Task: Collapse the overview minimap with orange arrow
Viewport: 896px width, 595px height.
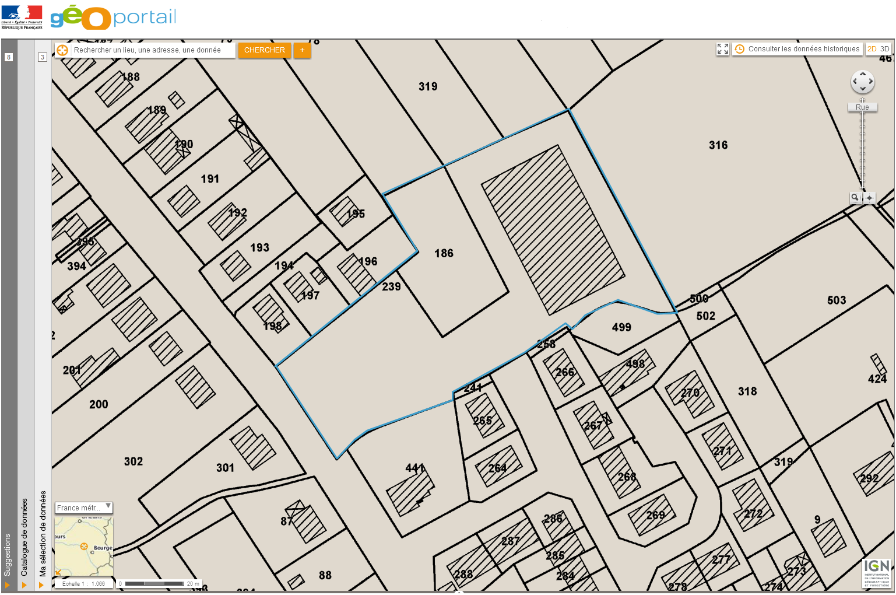Action: 58,572
